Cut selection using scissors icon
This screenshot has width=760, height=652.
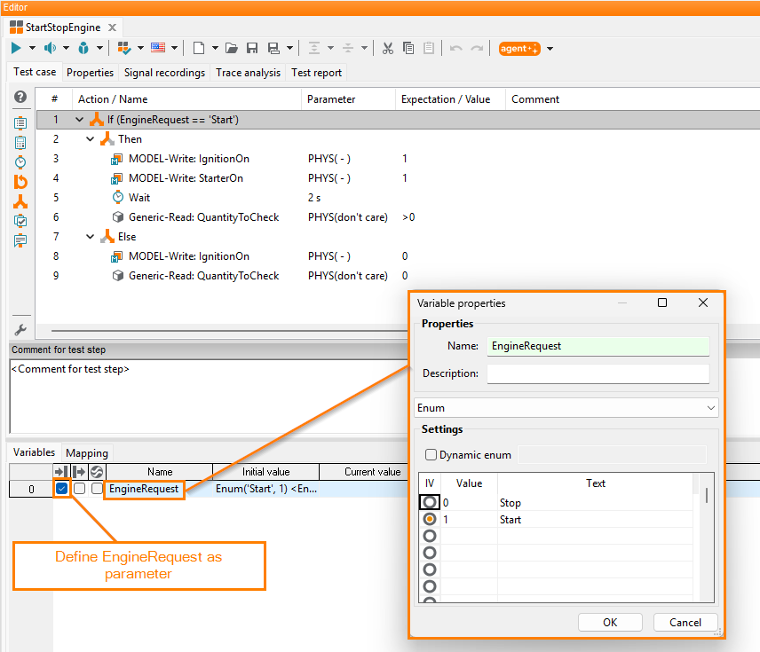coord(388,48)
